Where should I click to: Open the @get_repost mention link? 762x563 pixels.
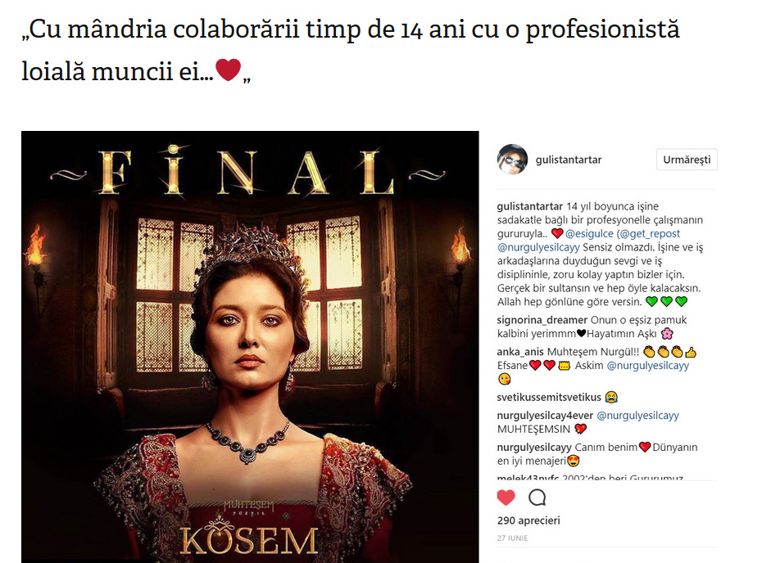pyautogui.click(x=650, y=233)
